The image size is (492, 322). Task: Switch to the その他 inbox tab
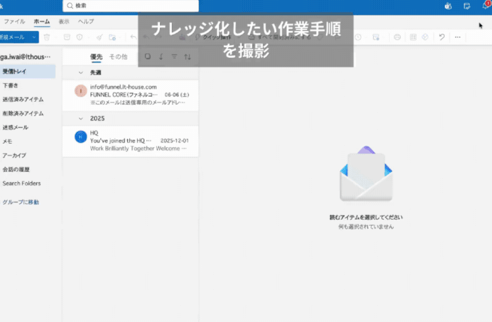click(118, 57)
